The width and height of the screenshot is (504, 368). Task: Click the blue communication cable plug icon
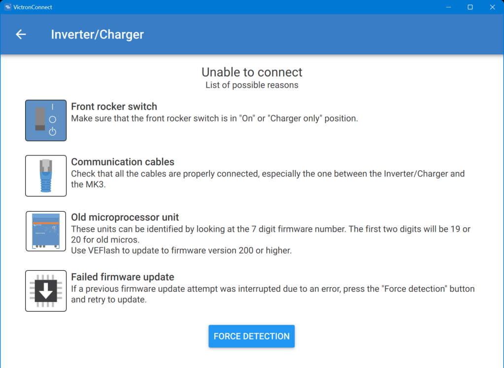pyautogui.click(x=46, y=176)
